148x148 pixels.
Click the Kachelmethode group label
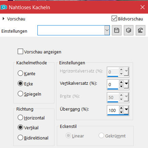coord(32,63)
